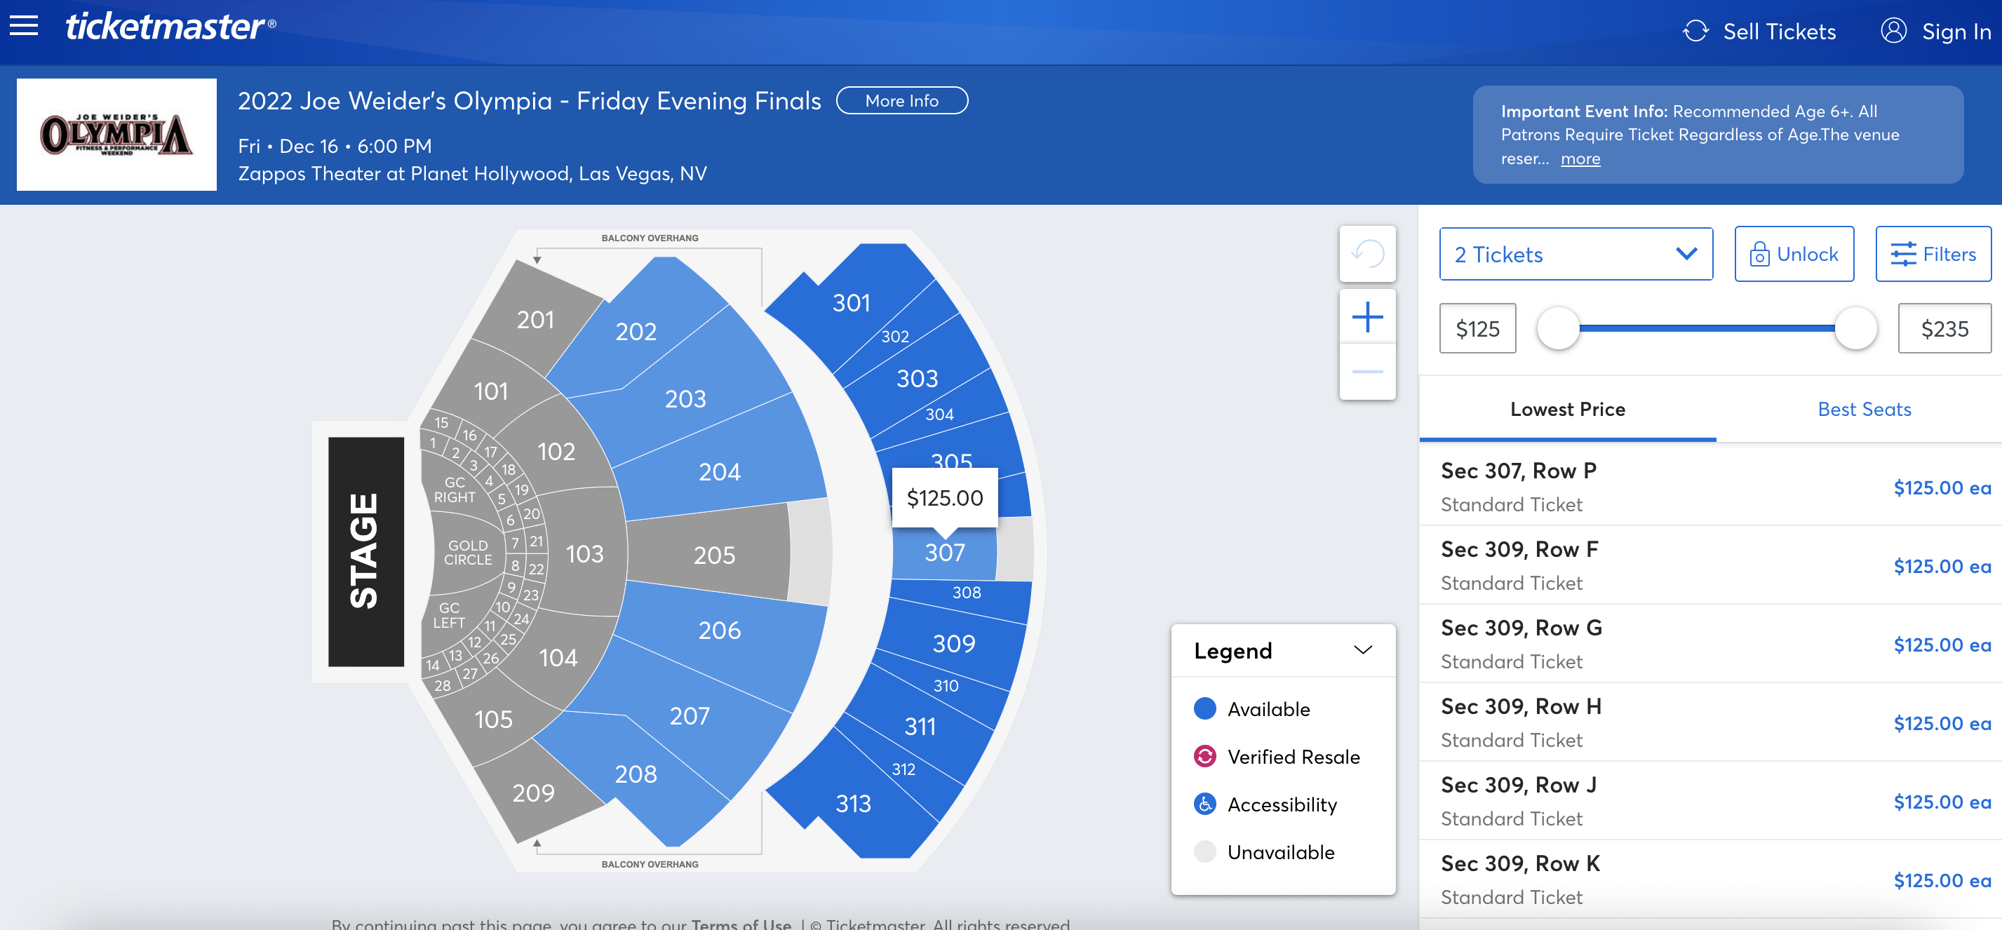Click the $235 maximum price field
Viewport: 2002px width, 930px height.
1944,328
